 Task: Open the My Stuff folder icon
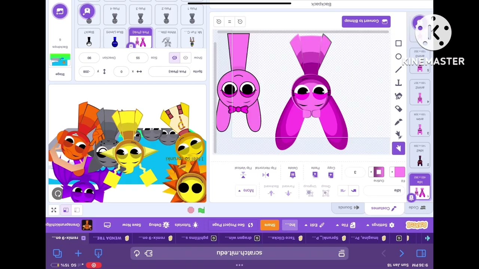coord(107,225)
